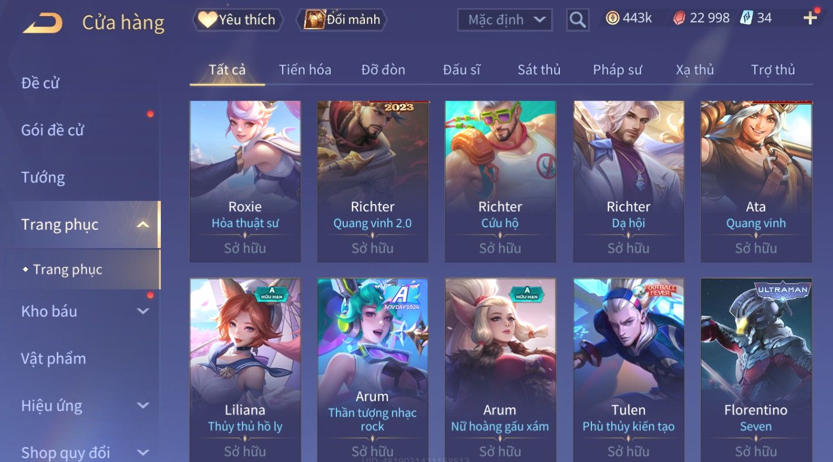833x462 pixels.
Task: Click the plus icon to add currency
Action: click(810, 18)
